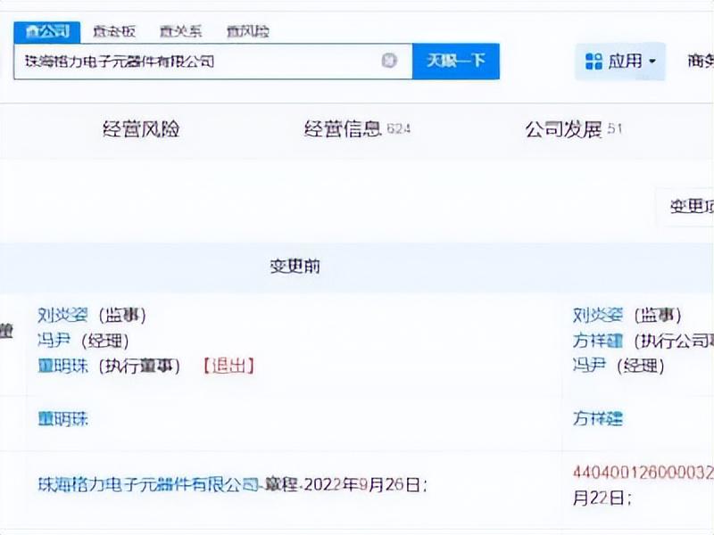Click the standalone 方祥建 link in second row
Viewport: 714px width, 535px height.
pos(598,418)
